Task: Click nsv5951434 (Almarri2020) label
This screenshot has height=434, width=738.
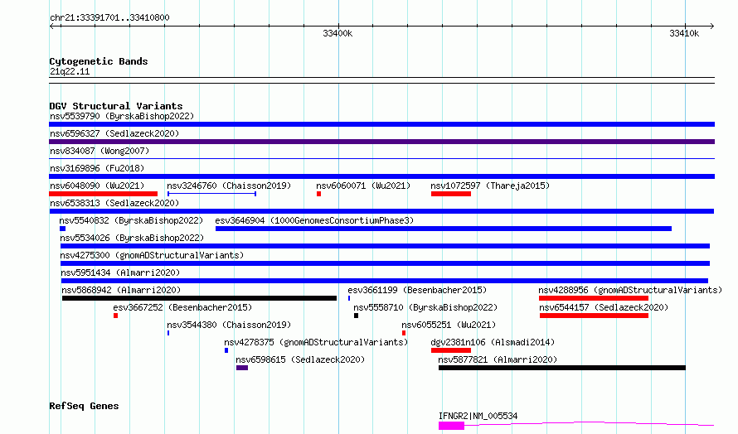Action: tap(120, 272)
